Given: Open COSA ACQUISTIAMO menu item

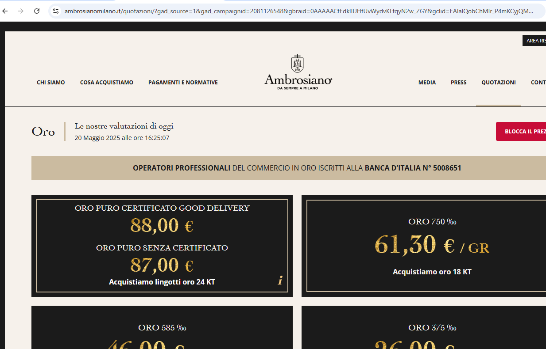Looking at the screenshot, I should [x=107, y=83].
